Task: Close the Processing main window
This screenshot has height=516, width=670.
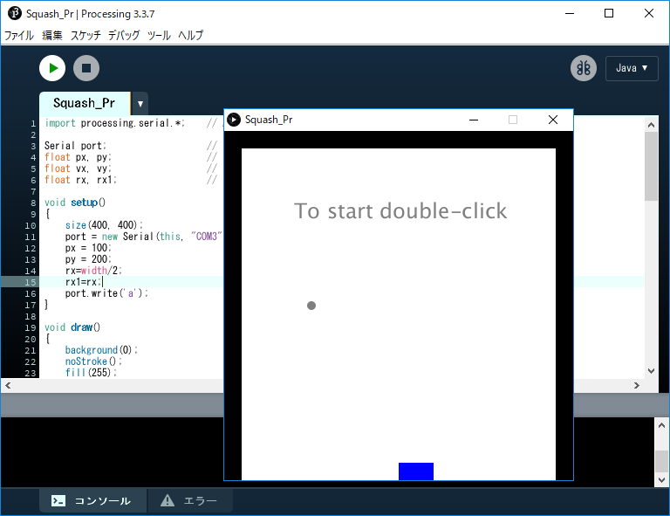Action: click(649, 13)
